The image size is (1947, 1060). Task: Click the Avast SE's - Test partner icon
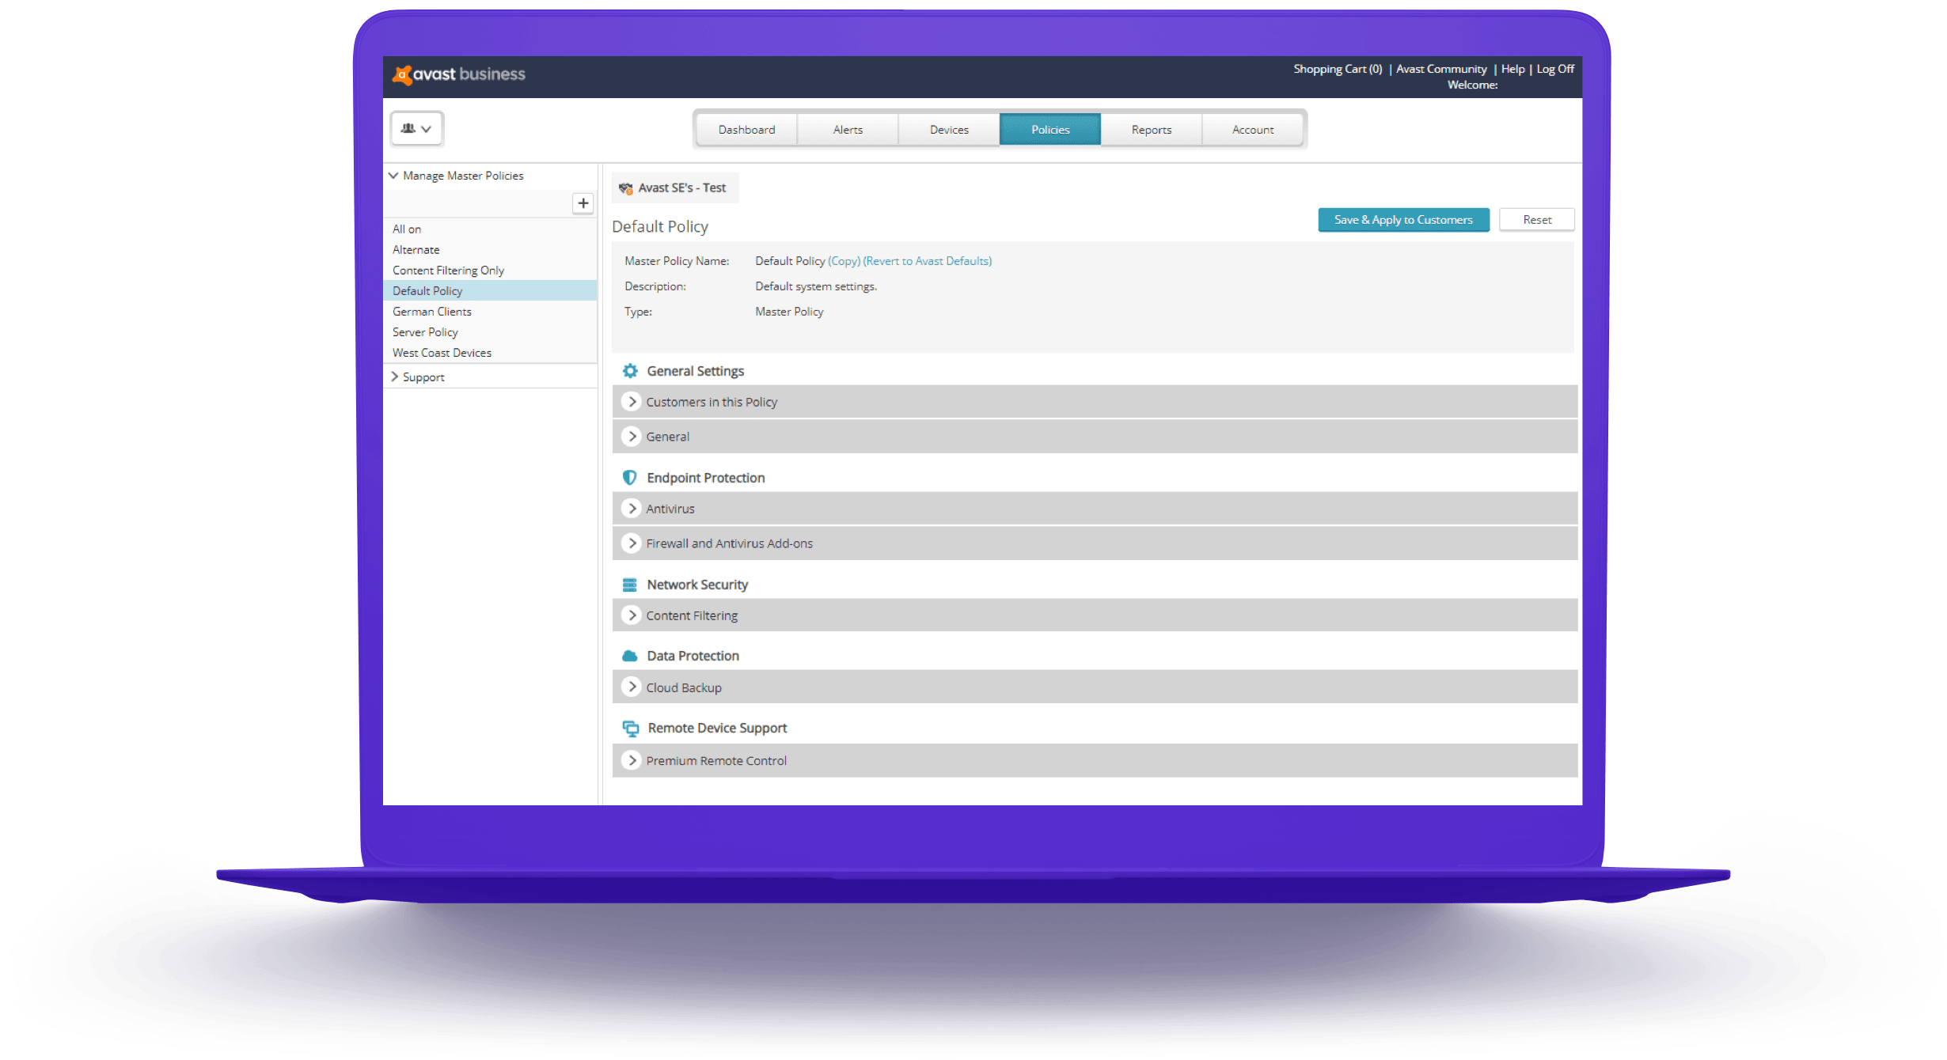click(x=625, y=188)
